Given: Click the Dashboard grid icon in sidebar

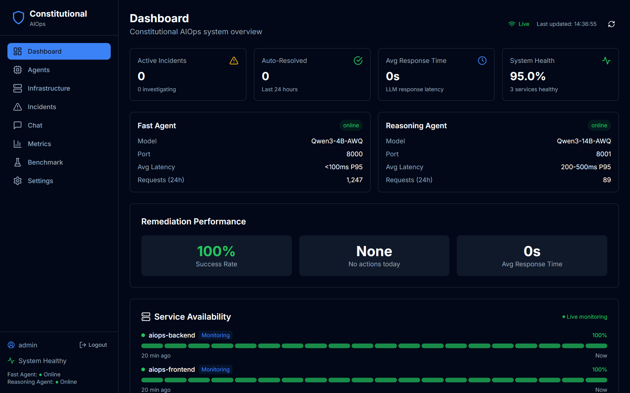Looking at the screenshot, I should pyautogui.click(x=18, y=51).
